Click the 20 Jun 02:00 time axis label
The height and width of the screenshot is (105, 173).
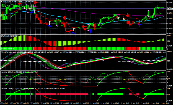tap(55, 103)
